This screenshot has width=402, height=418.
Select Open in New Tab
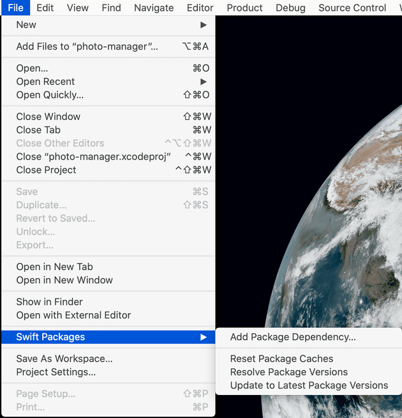coord(108,267)
